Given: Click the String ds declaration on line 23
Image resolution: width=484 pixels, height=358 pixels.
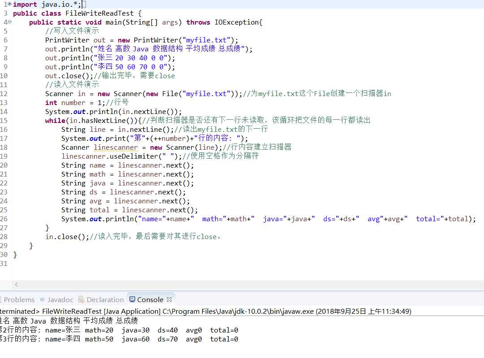Looking at the screenshot, I should 124,192.
